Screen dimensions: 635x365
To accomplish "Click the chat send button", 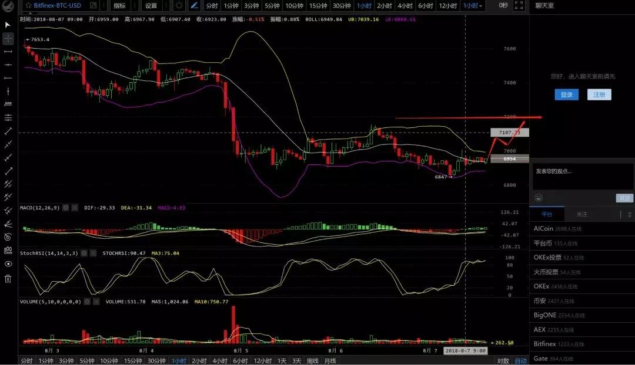I will point(624,198).
